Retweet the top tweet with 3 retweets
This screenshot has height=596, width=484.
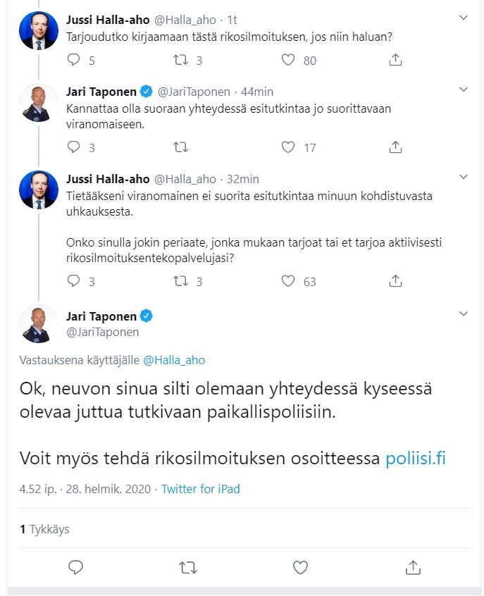[x=181, y=61]
